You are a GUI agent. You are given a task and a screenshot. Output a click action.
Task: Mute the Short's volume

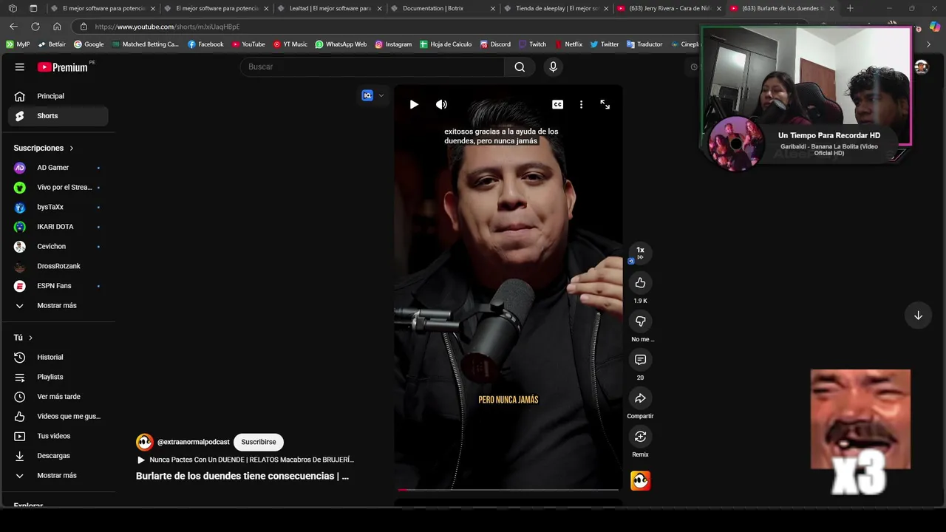pyautogui.click(x=441, y=105)
